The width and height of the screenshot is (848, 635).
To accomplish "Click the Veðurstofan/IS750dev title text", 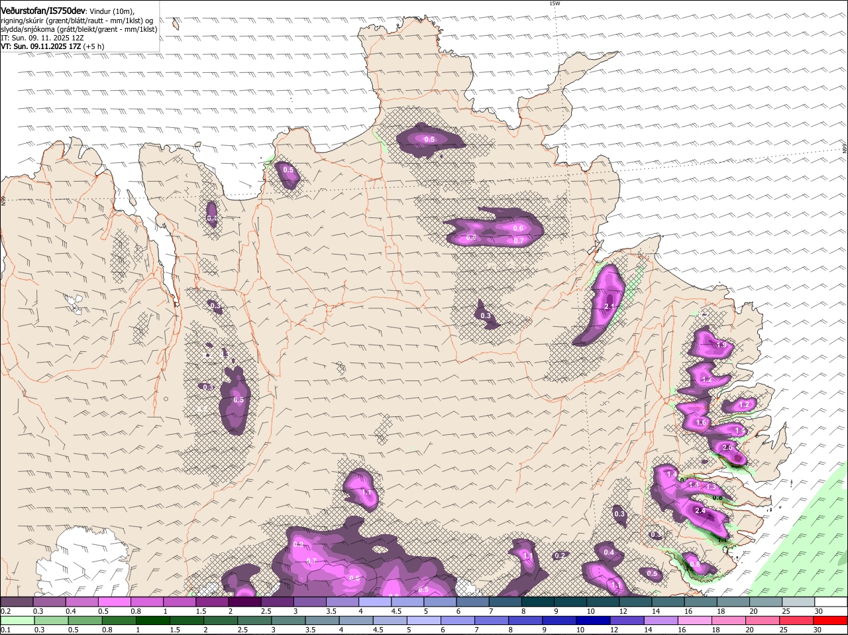I will (x=43, y=11).
